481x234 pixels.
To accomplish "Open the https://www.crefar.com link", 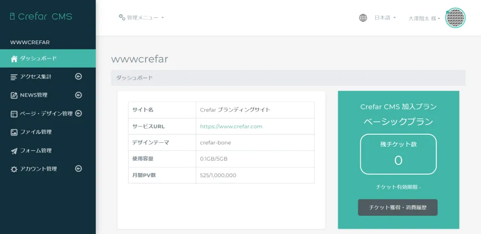I will point(231,126).
